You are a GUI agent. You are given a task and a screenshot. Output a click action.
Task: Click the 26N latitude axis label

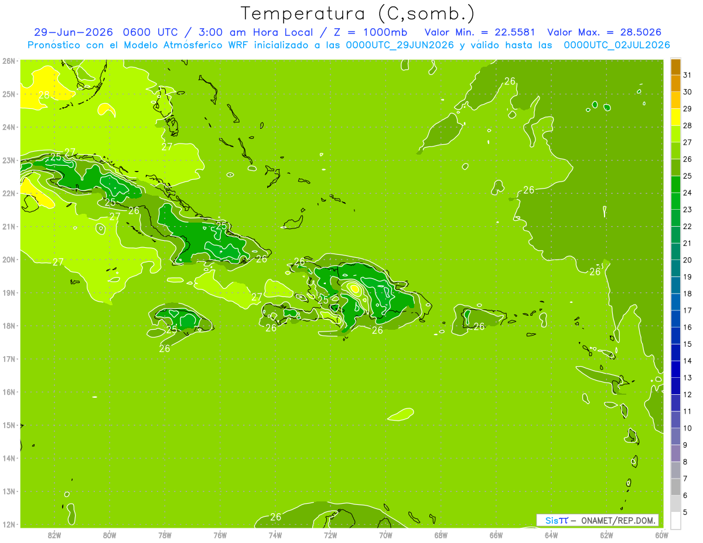pos(8,61)
